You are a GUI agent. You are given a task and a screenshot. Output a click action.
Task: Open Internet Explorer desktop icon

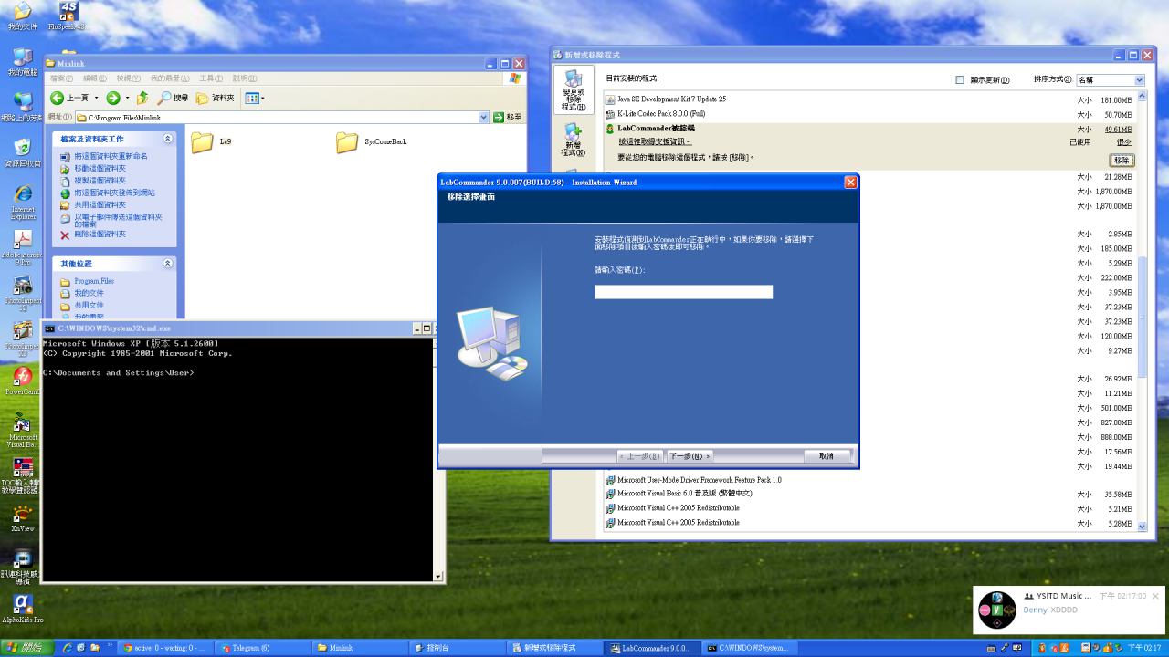coord(23,196)
